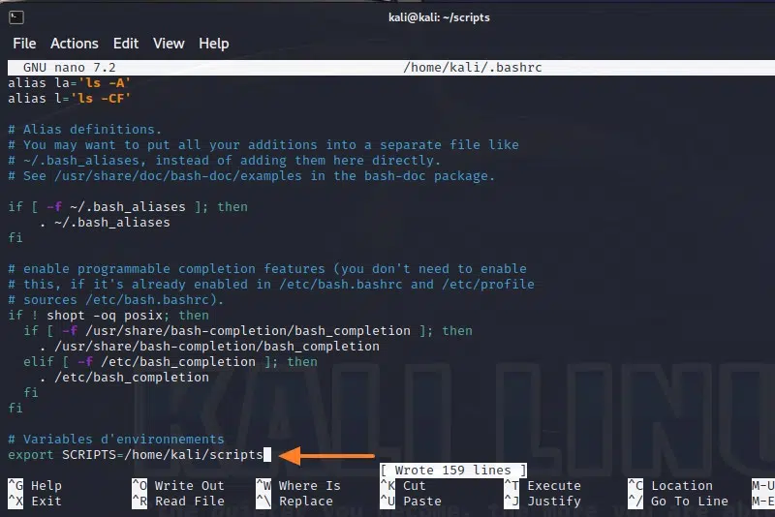This screenshot has height=517, width=775.
Task: Click the line 'export SCRIPTS=/home/kali/scripts'
Action: pos(136,454)
